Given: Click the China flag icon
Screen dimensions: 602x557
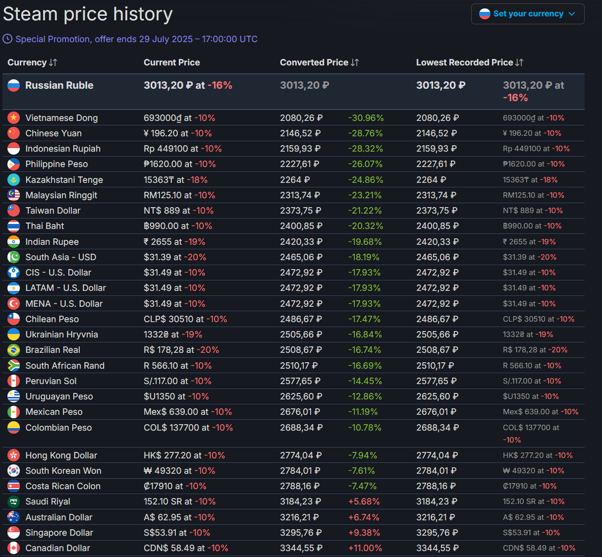Looking at the screenshot, I should pyautogui.click(x=14, y=133).
